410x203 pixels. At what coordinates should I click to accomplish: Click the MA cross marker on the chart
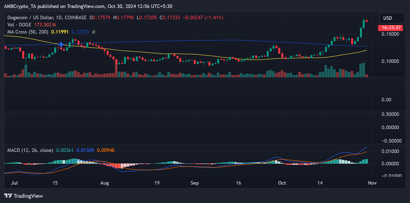61,44
